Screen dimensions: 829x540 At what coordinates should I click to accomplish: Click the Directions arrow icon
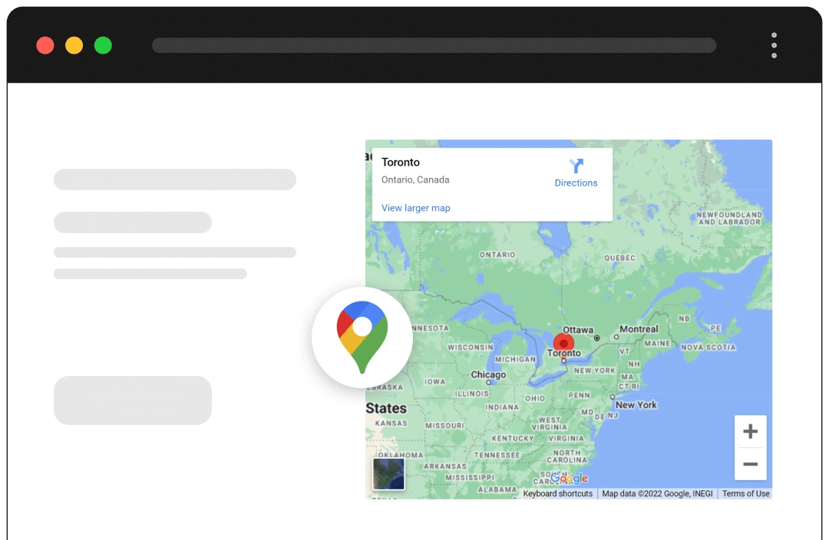576,166
